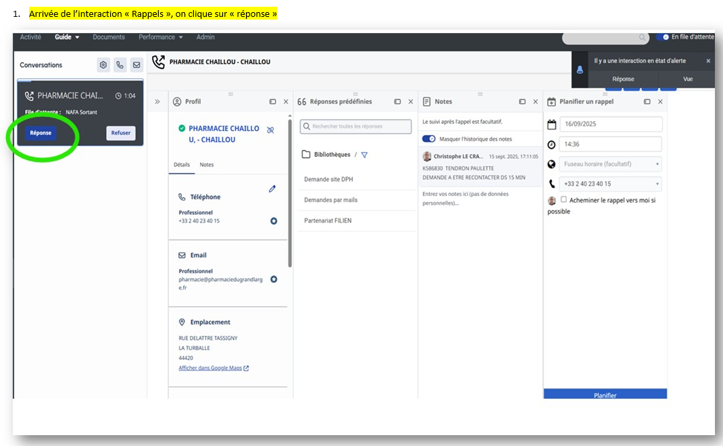
Task: Open the Admin menu
Action: [205, 37]
